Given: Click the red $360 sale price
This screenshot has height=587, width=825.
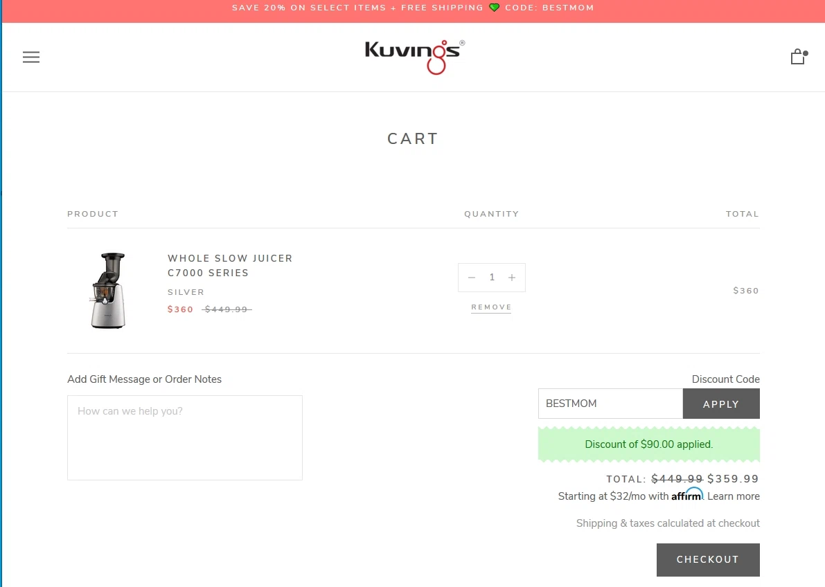Looking at the screenshot, I should coord(181,309).
